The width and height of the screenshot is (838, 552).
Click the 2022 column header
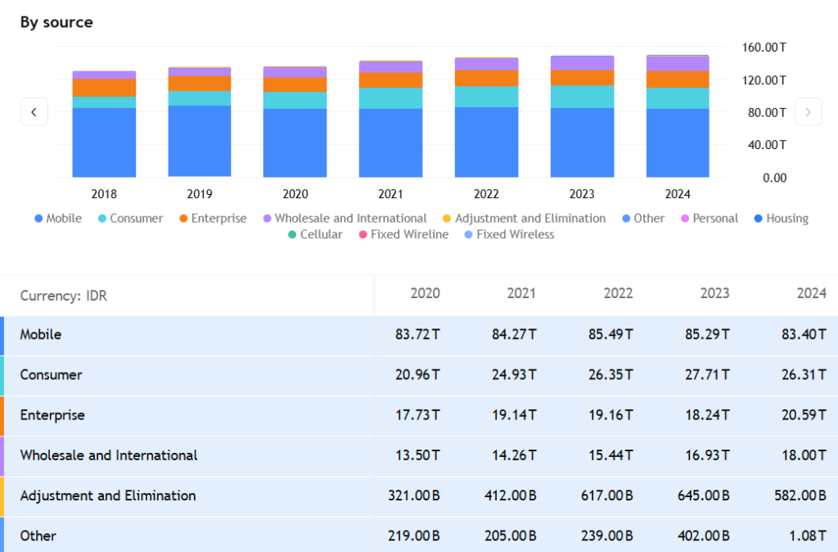point(618,293)
